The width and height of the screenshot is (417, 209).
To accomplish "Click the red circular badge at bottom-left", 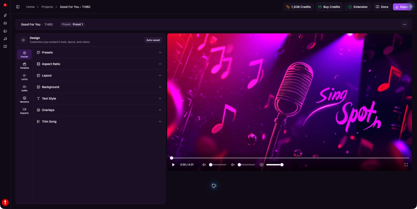I will 5,202.
